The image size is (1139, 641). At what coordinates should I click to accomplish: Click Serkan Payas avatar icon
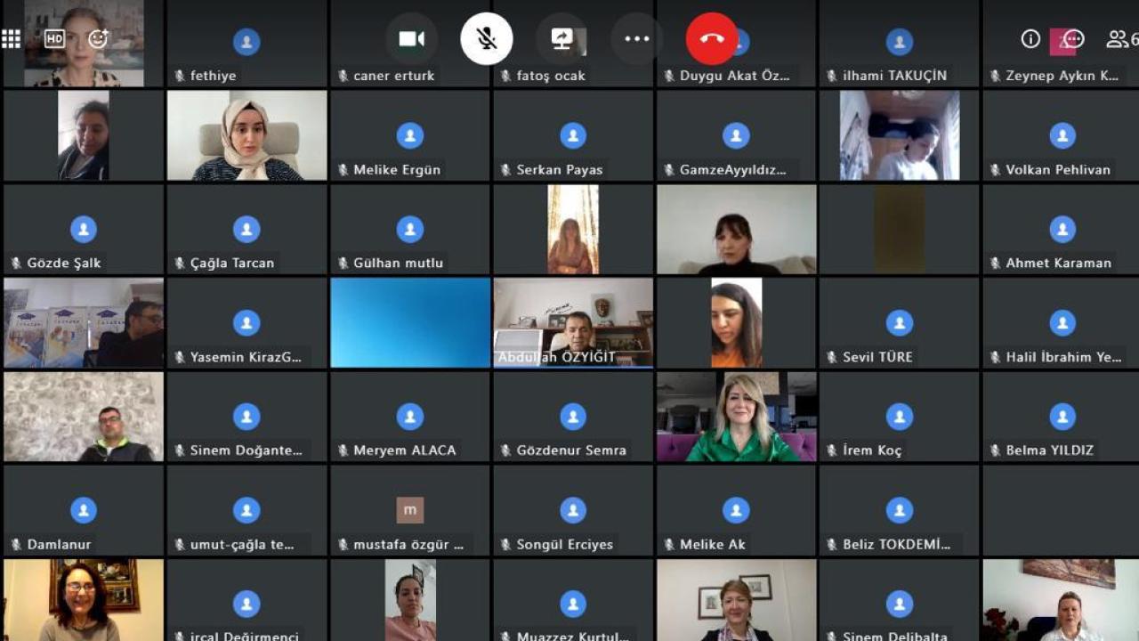tap(573, 135)
